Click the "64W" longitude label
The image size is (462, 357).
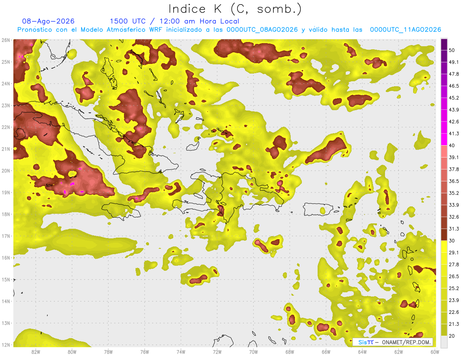(x=362, y=352)
